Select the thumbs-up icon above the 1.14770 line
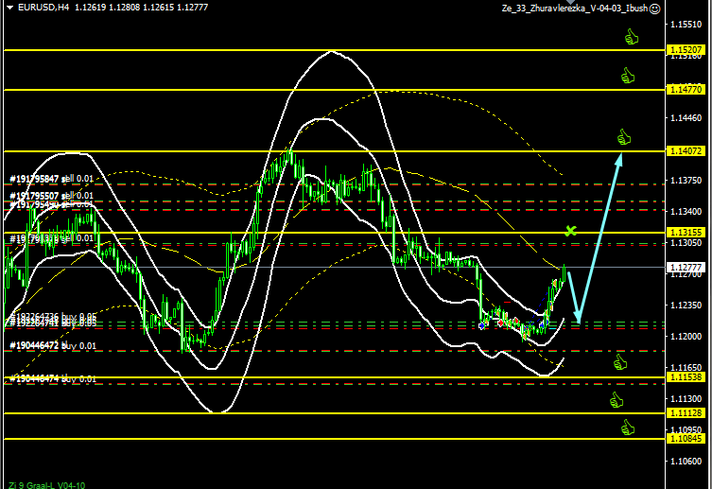The height and width of the screenshot is (489, 712). tap(628, 76)
